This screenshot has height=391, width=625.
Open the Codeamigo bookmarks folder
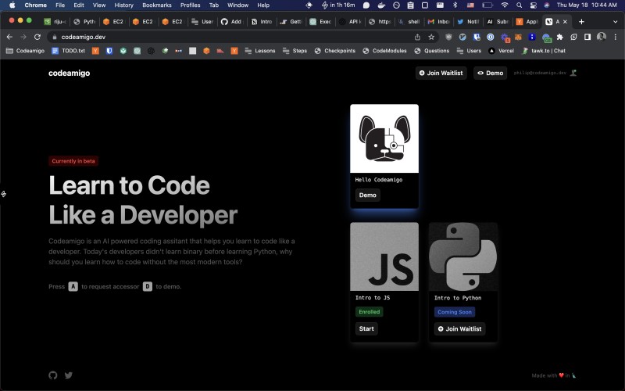(x=26, y=51)
